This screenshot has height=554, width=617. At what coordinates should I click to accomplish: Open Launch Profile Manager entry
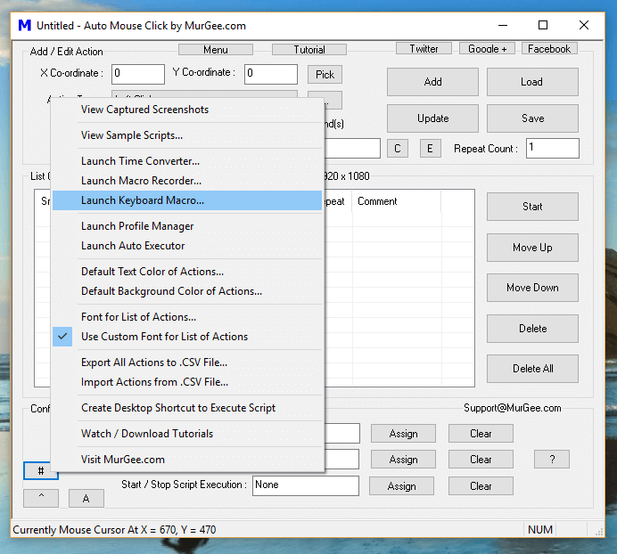click(x=187, y=226)
